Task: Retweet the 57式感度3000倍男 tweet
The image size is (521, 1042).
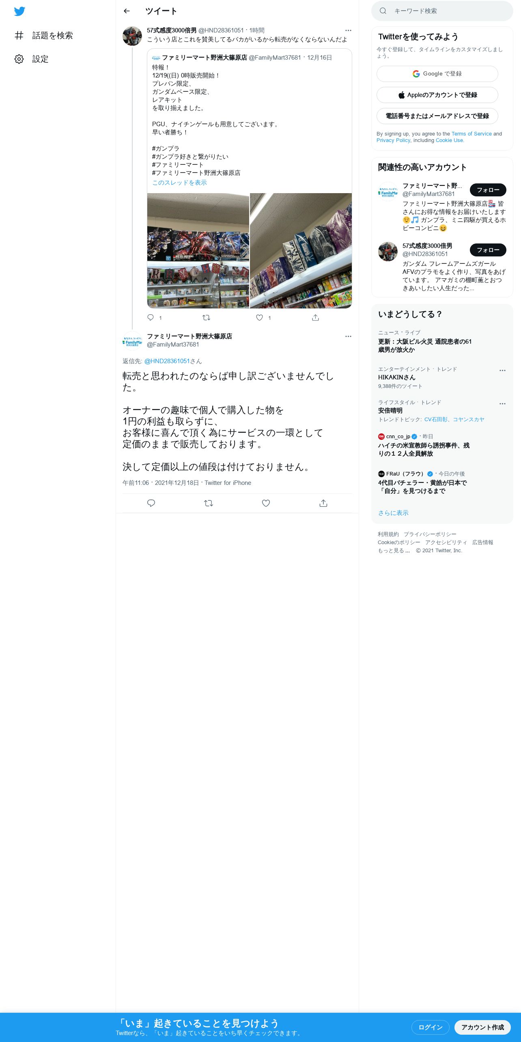Action: pos(206,318)
